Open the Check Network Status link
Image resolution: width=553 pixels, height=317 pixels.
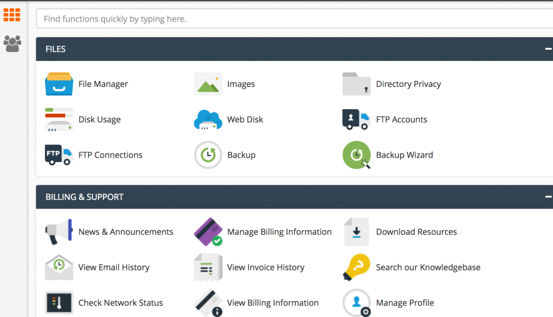pos(120,302)
